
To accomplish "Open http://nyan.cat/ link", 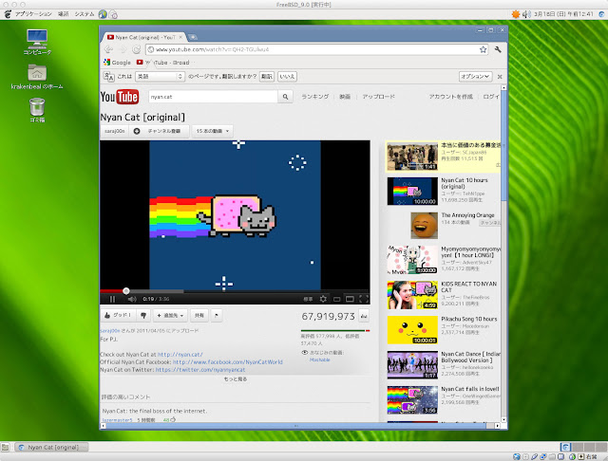I will pyautogui.click(x=180, y=354).
